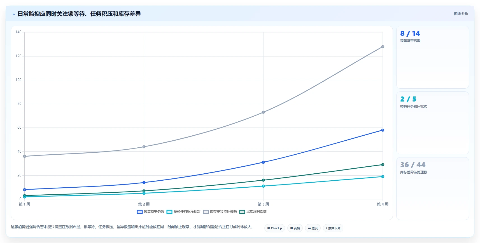The width and height of the screenshot is (480, 243).
Task: Toggle the 出库超时次数 legend entry
Action: coord(253,212)
